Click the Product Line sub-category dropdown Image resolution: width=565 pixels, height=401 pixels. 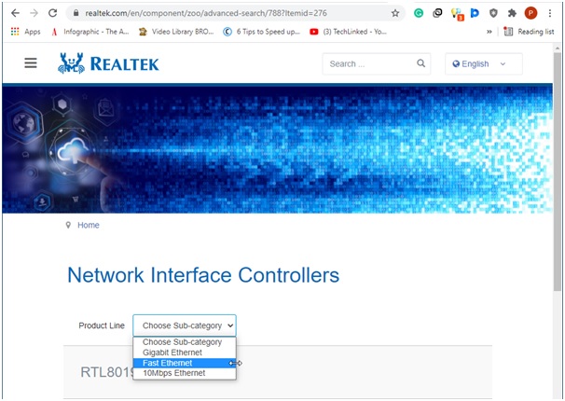click(185, 325)
